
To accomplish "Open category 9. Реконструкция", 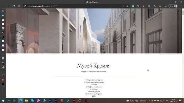I will tap(94, 92).
